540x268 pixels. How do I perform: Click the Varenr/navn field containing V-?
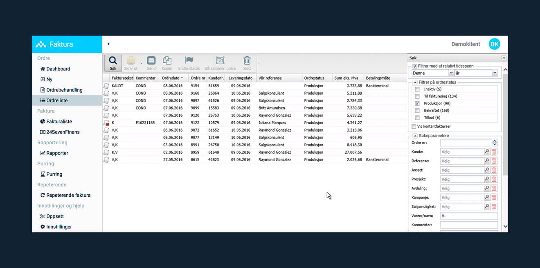(x=469, y=216)
